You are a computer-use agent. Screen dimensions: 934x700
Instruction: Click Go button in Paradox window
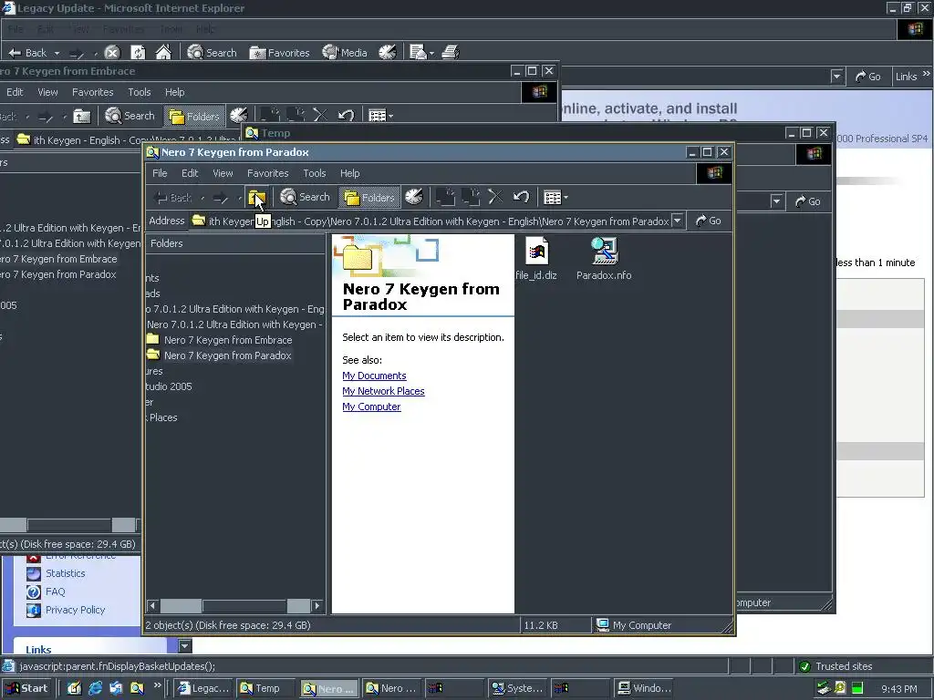pyautogui.click(x=708, y=221)
